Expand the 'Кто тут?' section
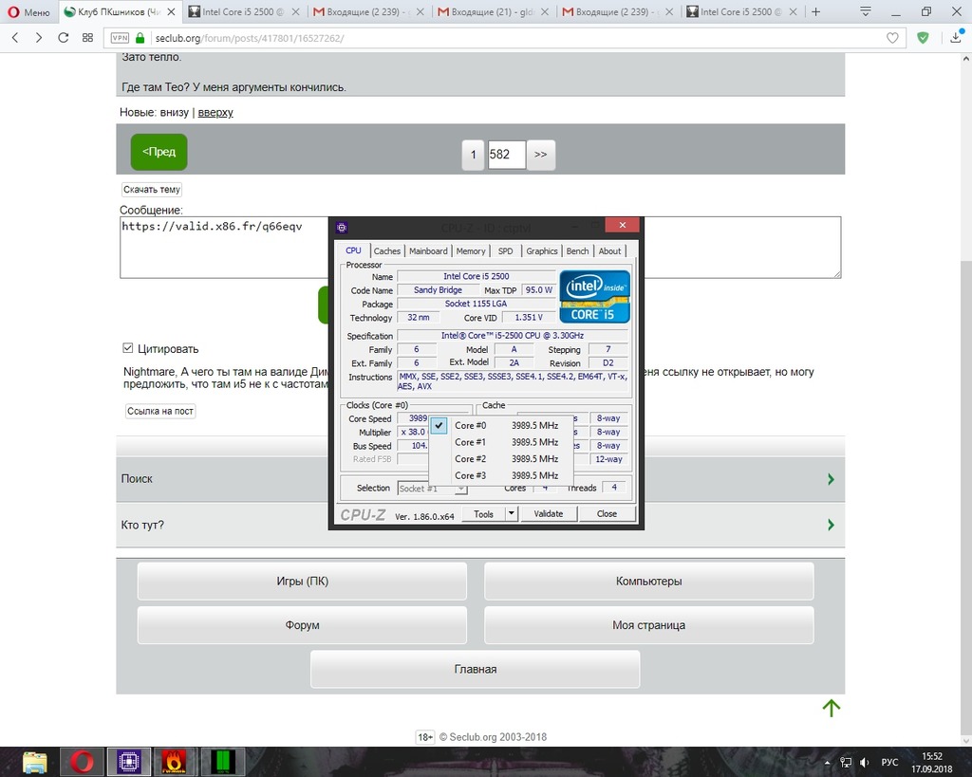The image size is (972, 777). pyautogui.click(x=480, y=525)
